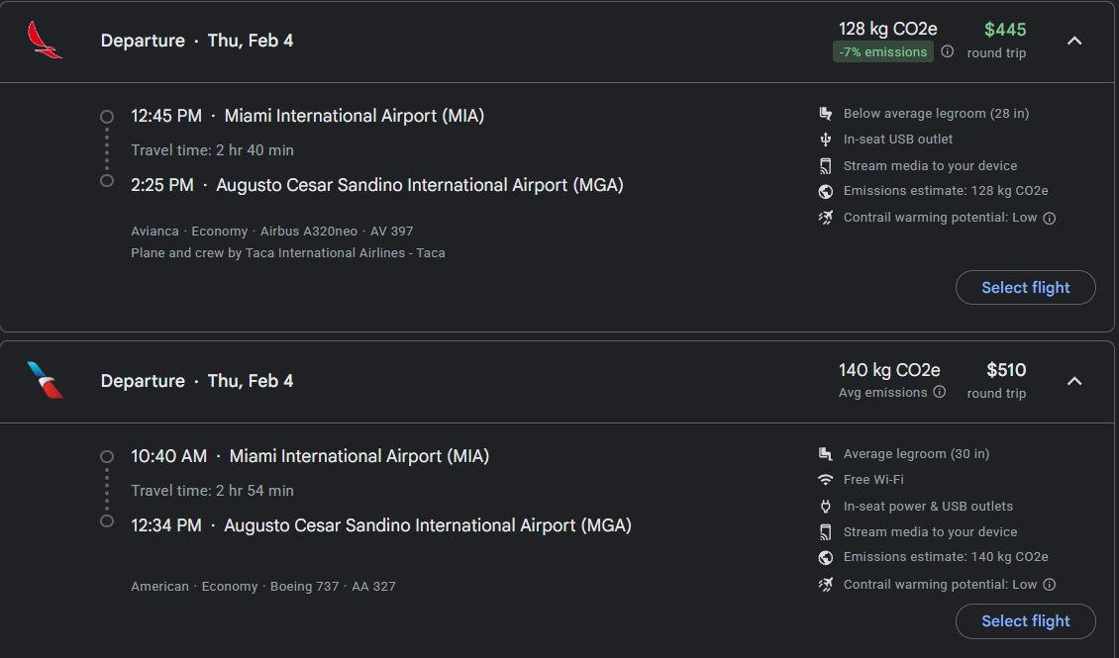Image resolution: width=1119 pixels, height=658 pixels.
Task: Click in-seat power & USB outlets plug icon
Action: [826, 507]
